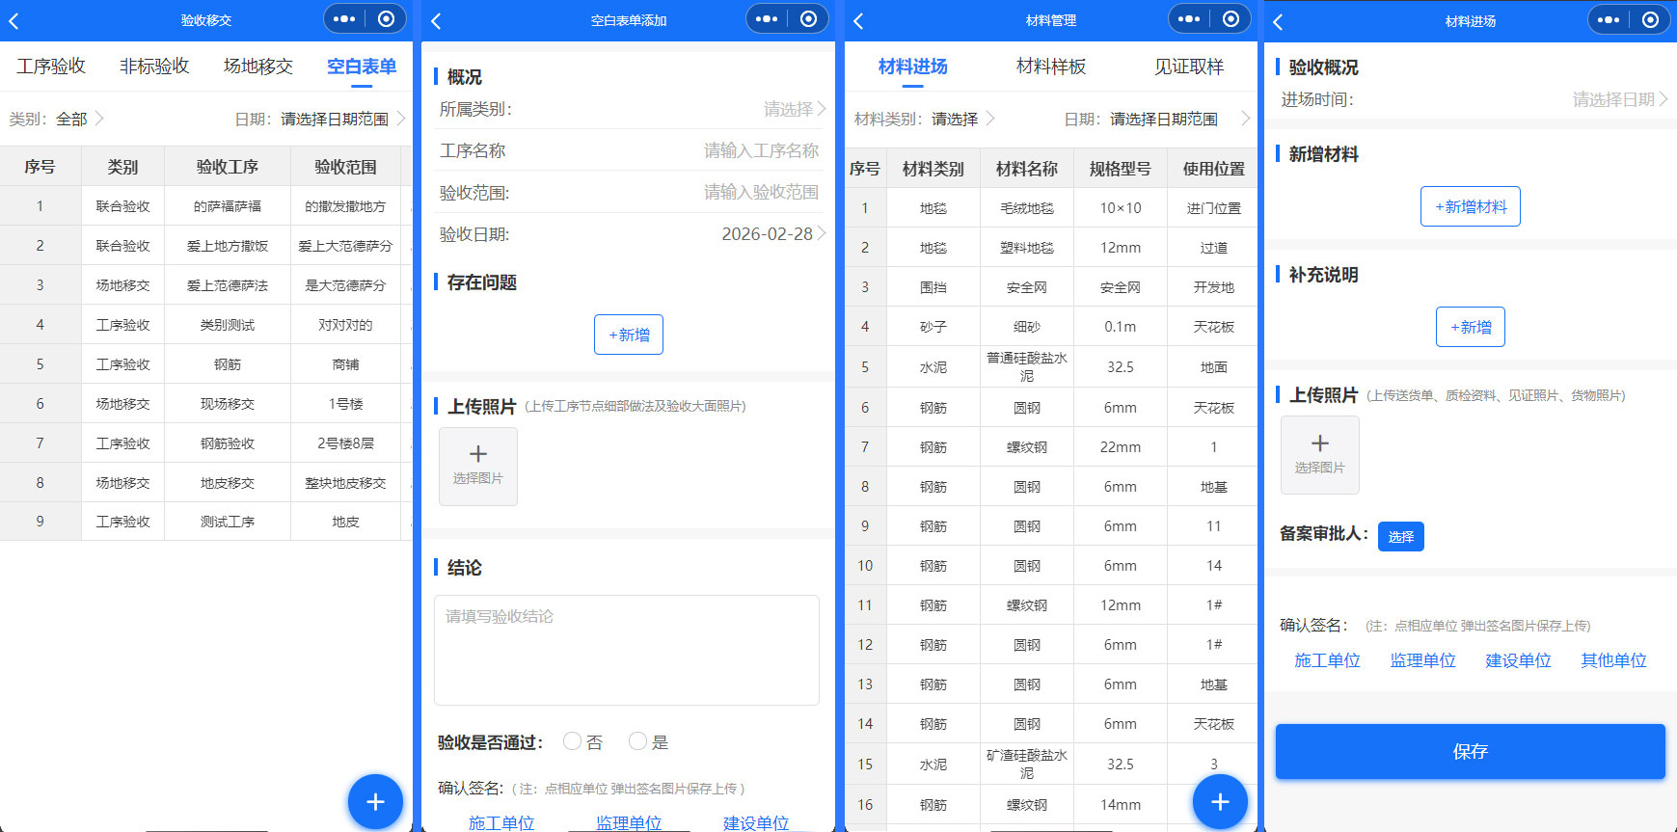Open the 材料类别 请选择 filter
Image resolution: width=1677 pixels, height=832 pixels.
coord(961,120)
